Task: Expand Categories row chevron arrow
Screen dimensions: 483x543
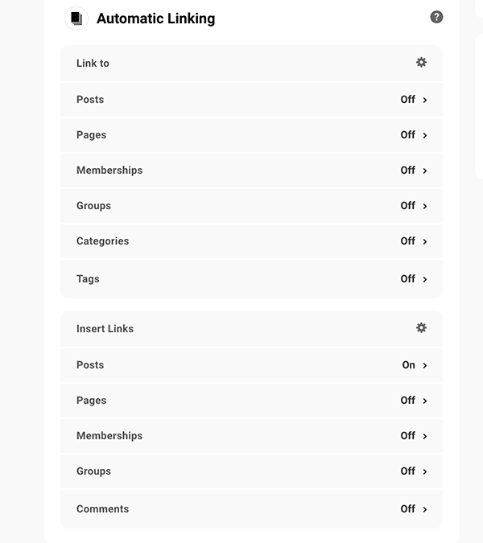Action: click(x=425, y=241)
